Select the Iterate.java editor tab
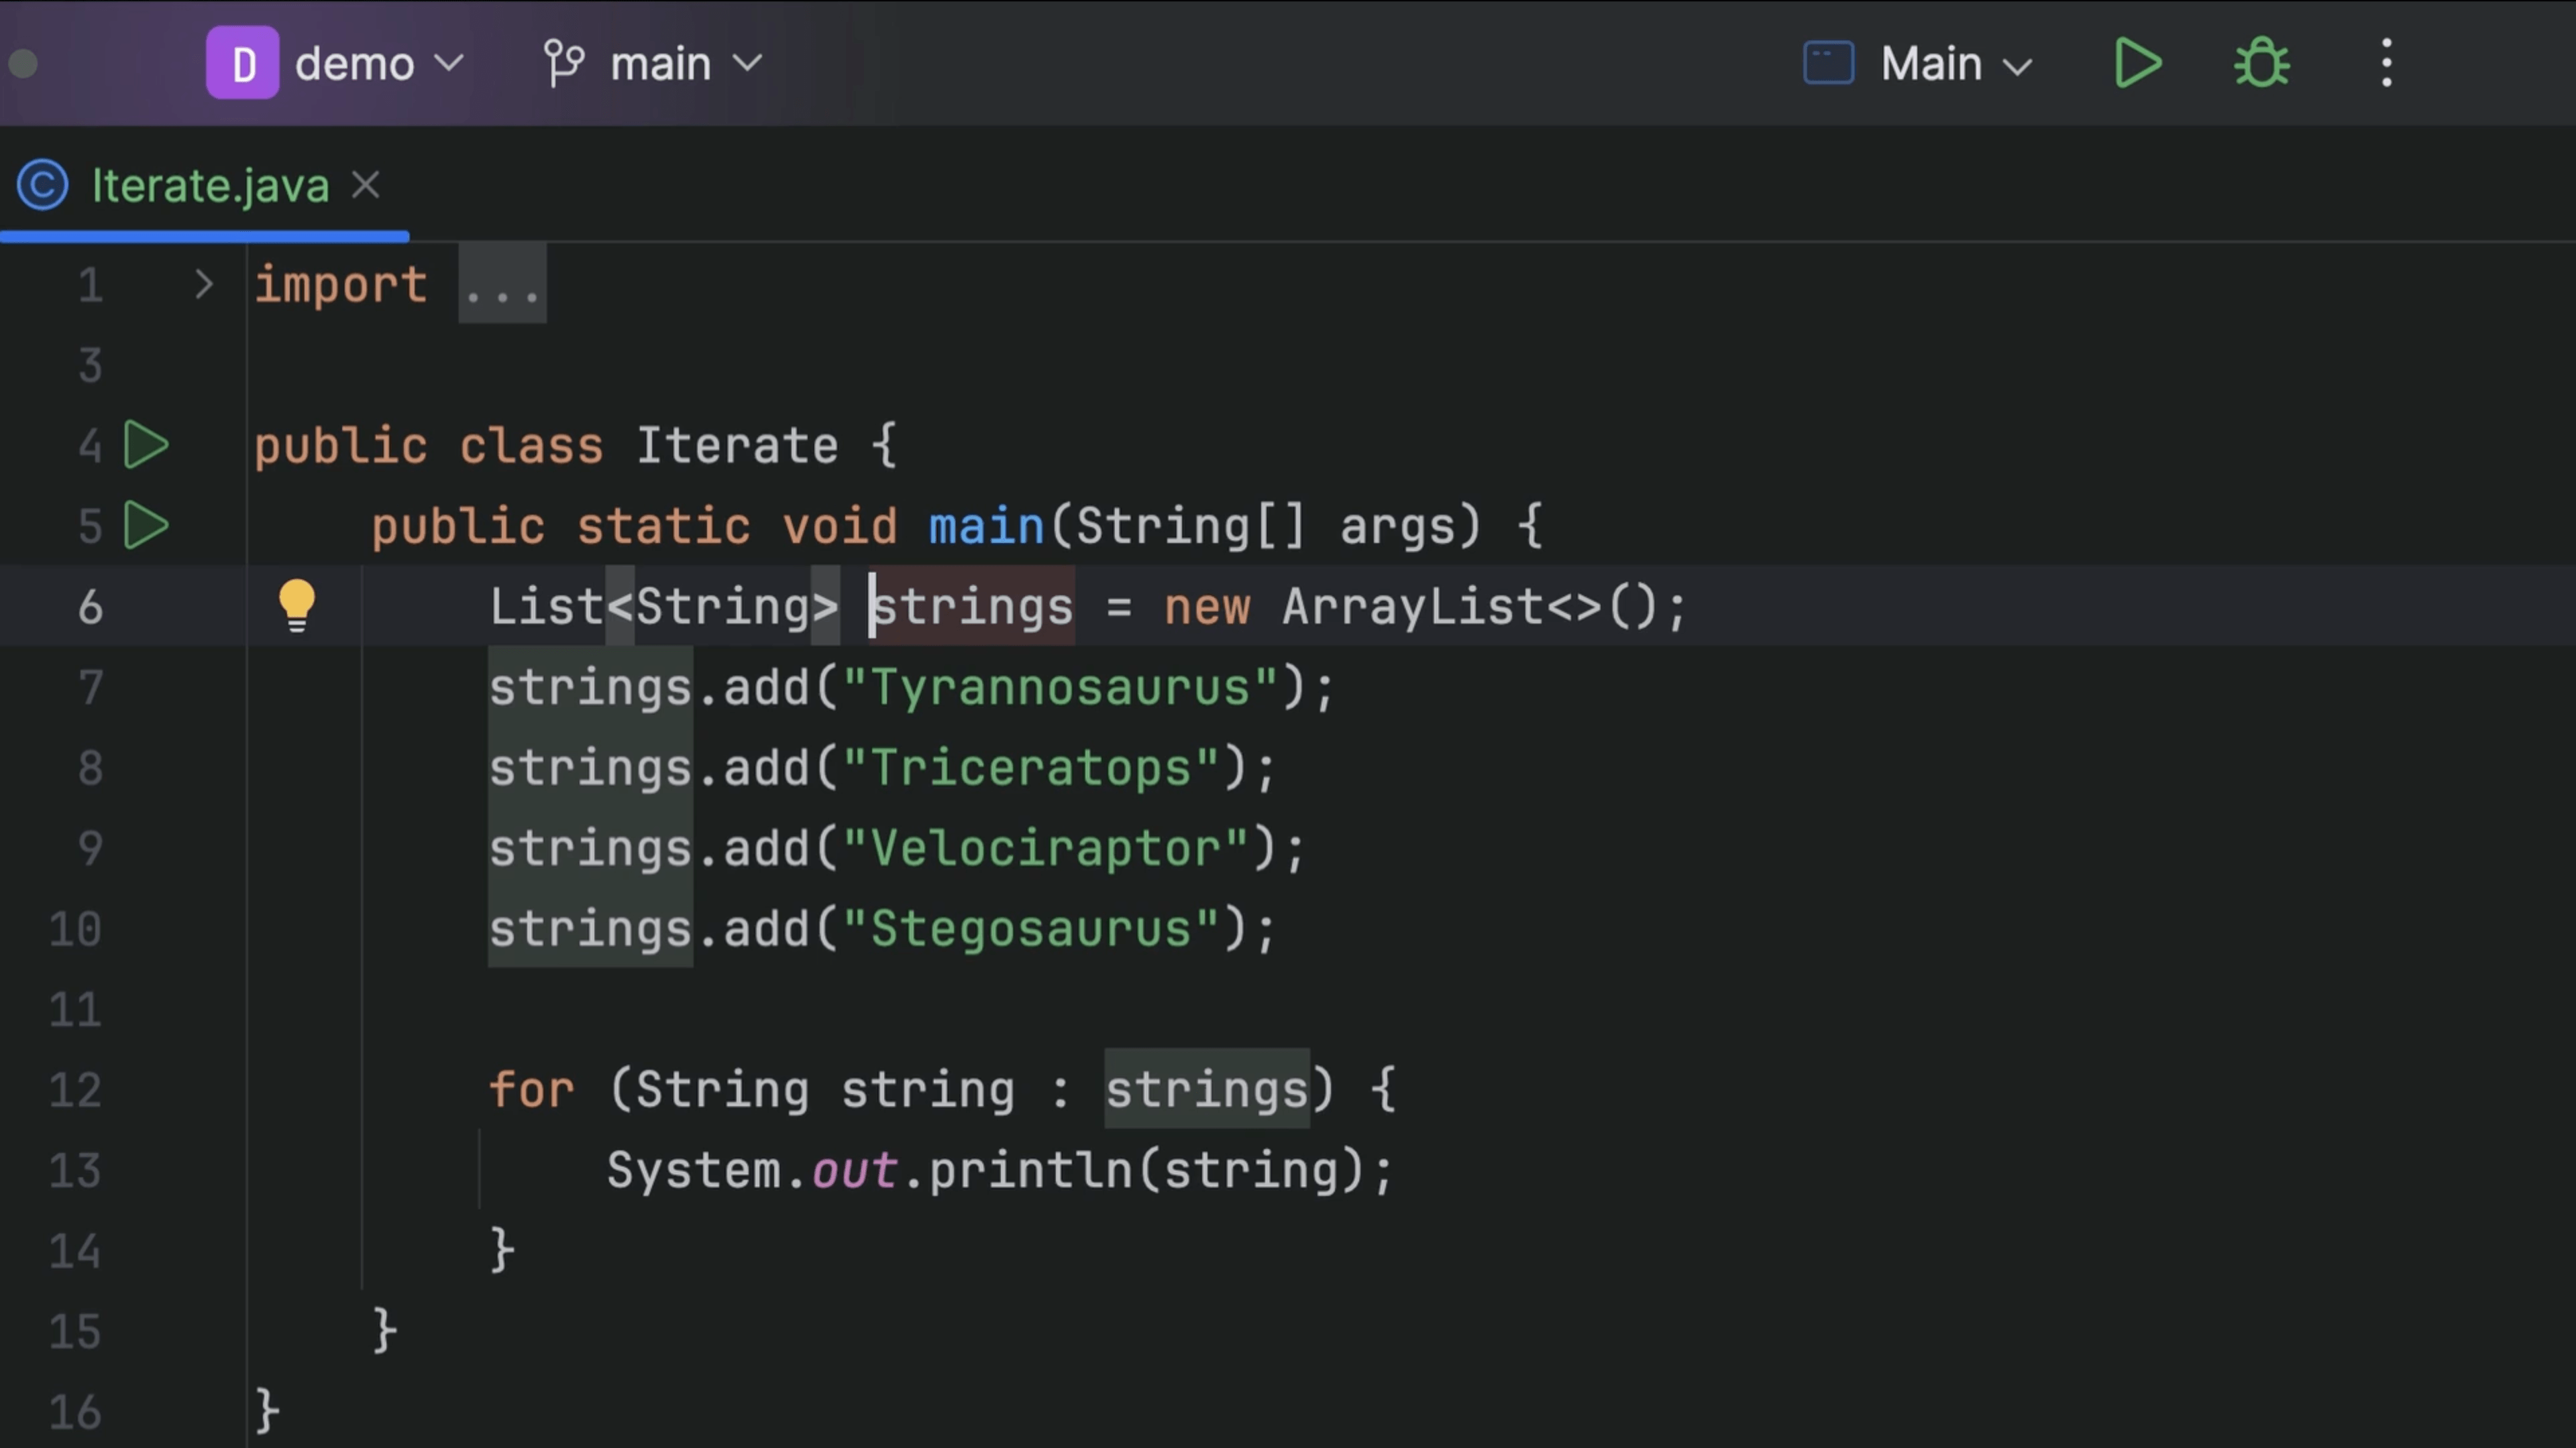 (x=210, y=186)
